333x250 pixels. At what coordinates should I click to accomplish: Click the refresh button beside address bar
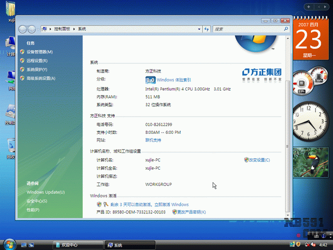pyautogui.click(x=207, y=29)
